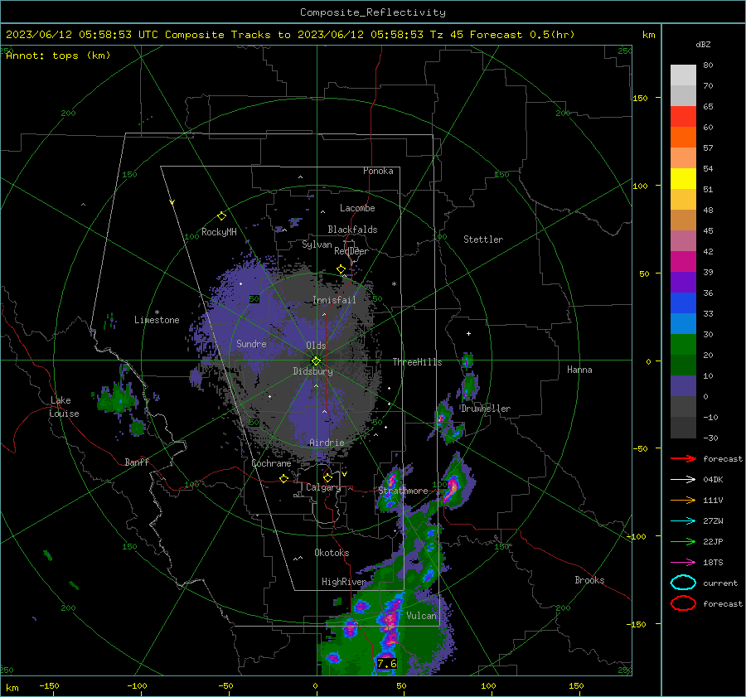Viewport: 746px width, 697px height.
Task: Click the Innisfail town label
Action: click(334, 300)
